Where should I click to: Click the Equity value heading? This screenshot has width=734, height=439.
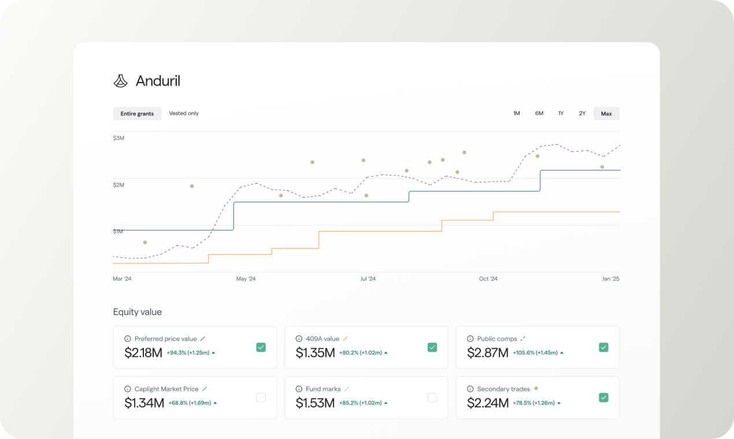[x=138, y=312]
